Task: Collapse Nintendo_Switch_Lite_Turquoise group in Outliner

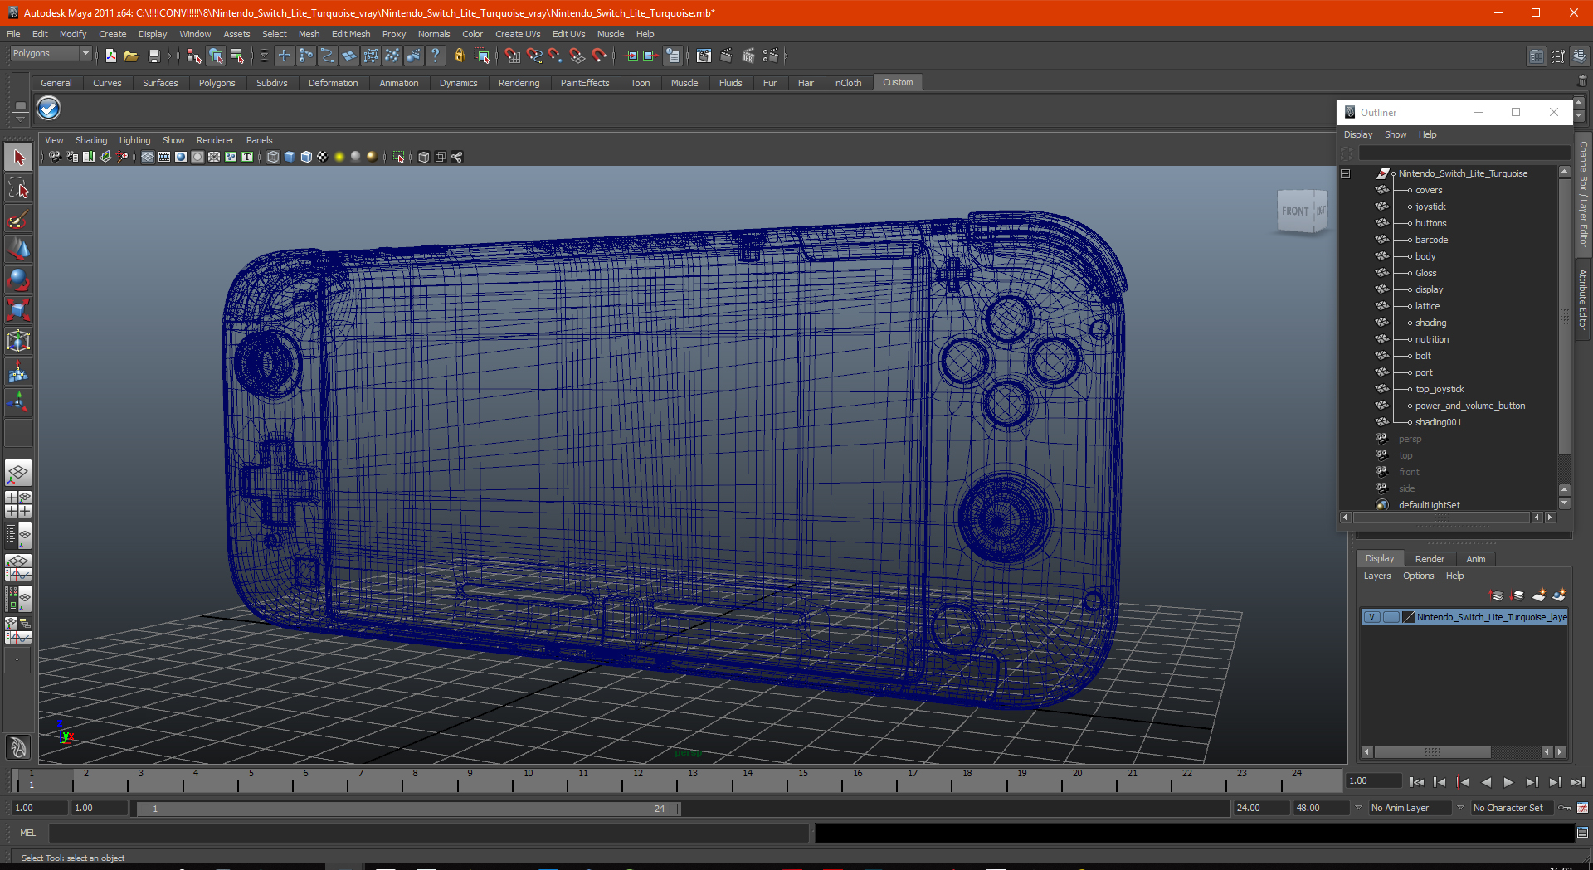Action: click(1346, 173)
